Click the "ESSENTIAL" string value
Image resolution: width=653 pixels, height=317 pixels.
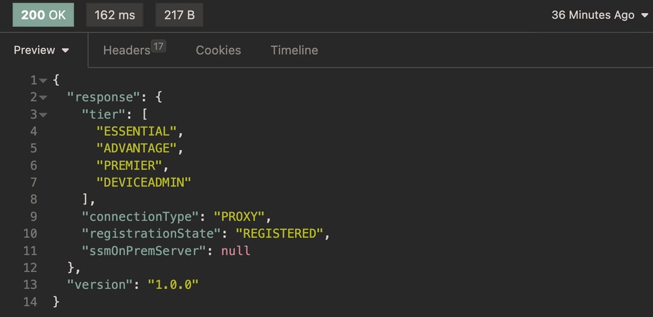(x=136, y=131)
